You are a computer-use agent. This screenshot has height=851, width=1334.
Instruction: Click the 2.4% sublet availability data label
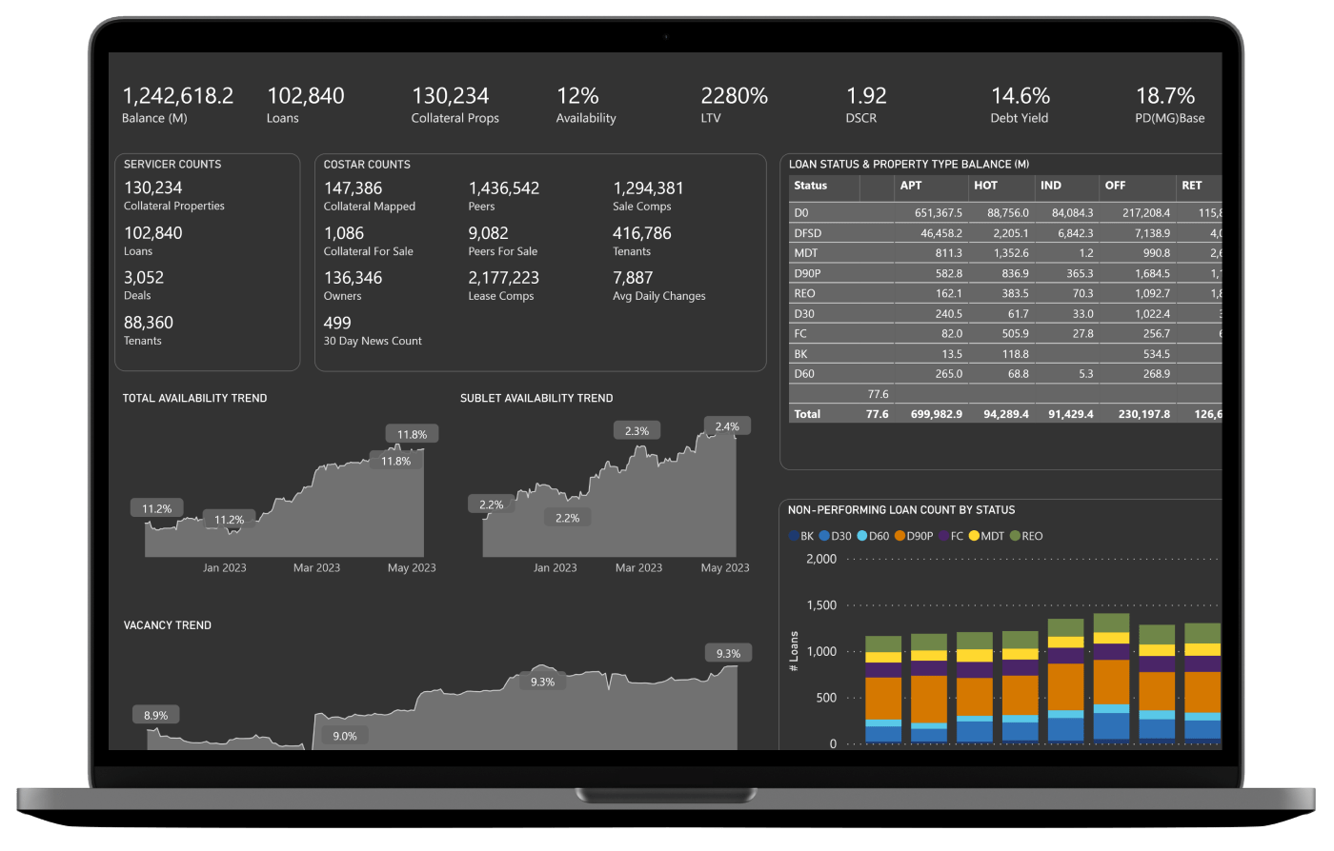pyautogui.click(x=727, y=426)
